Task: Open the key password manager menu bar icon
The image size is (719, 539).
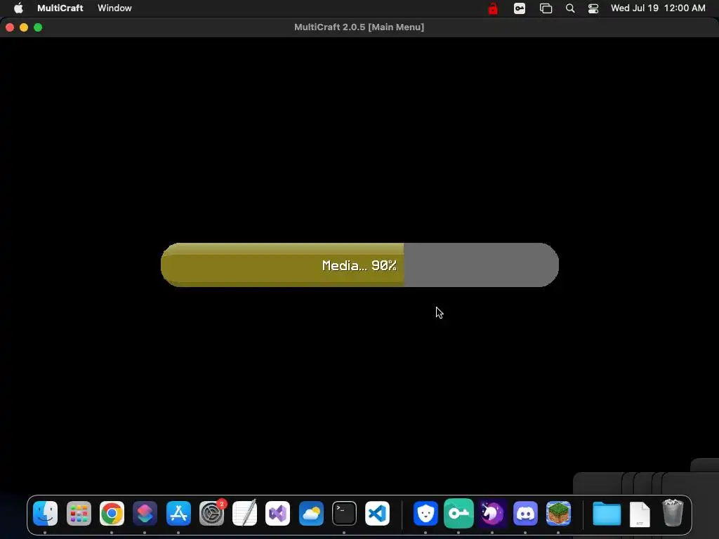Action: tap(520, 8)
